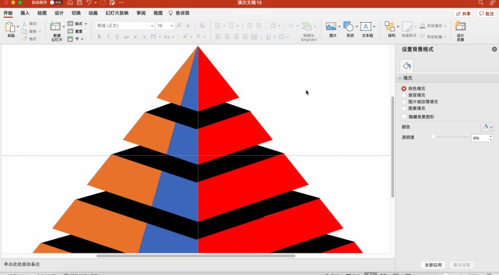Click the transparency percentage field
499x275 pixels.
480,138
